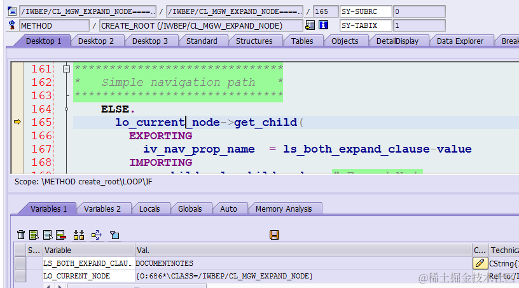
Task: Open the Data Explorer tab
Action: [460, 41]
